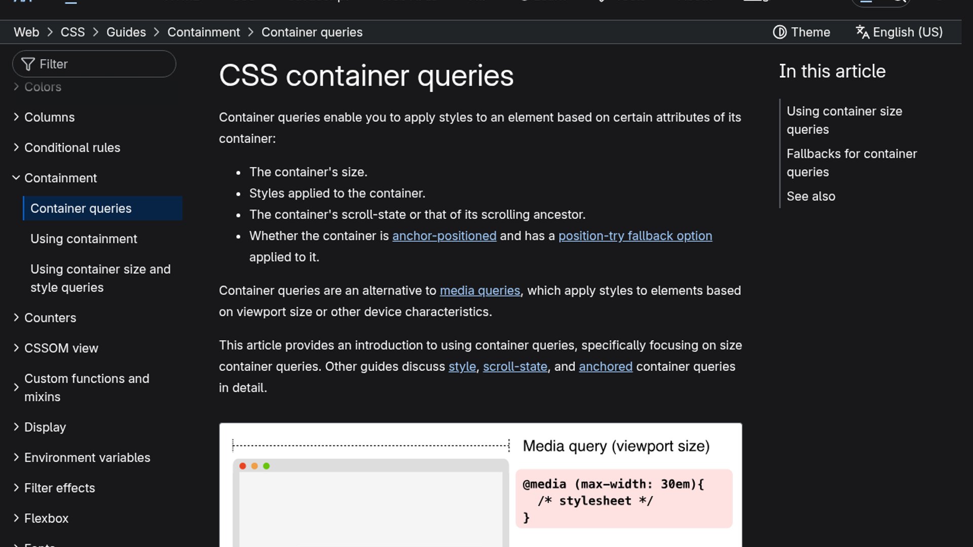The image size is (973, 547).
Task: Click the Theme switcher icon
Action: pos(779,32)
